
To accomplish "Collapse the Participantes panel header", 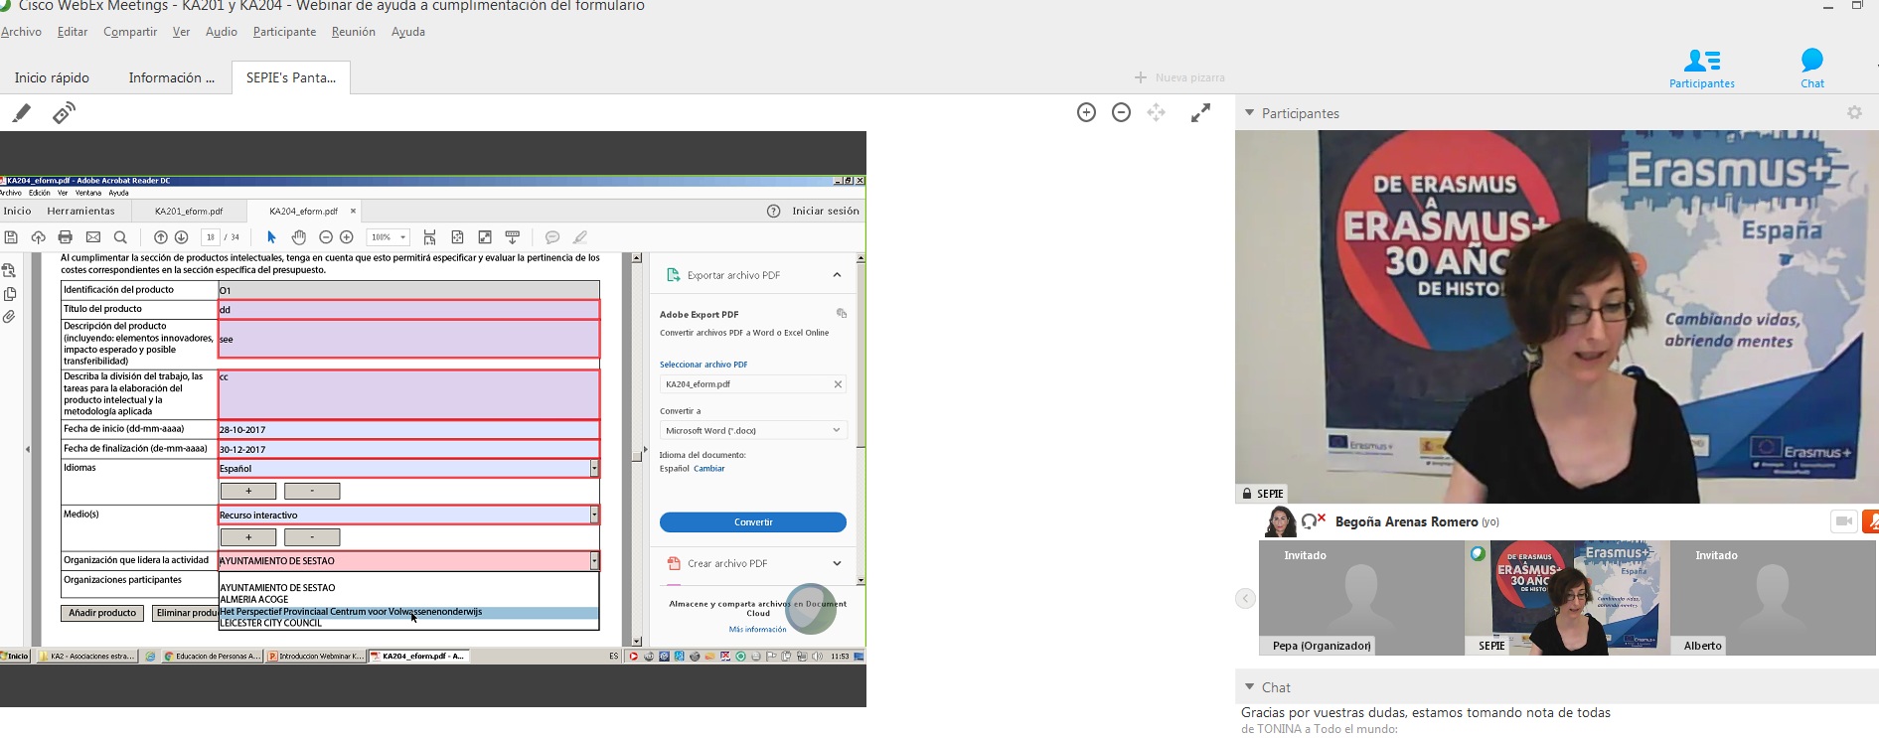I will point(1250,113).
